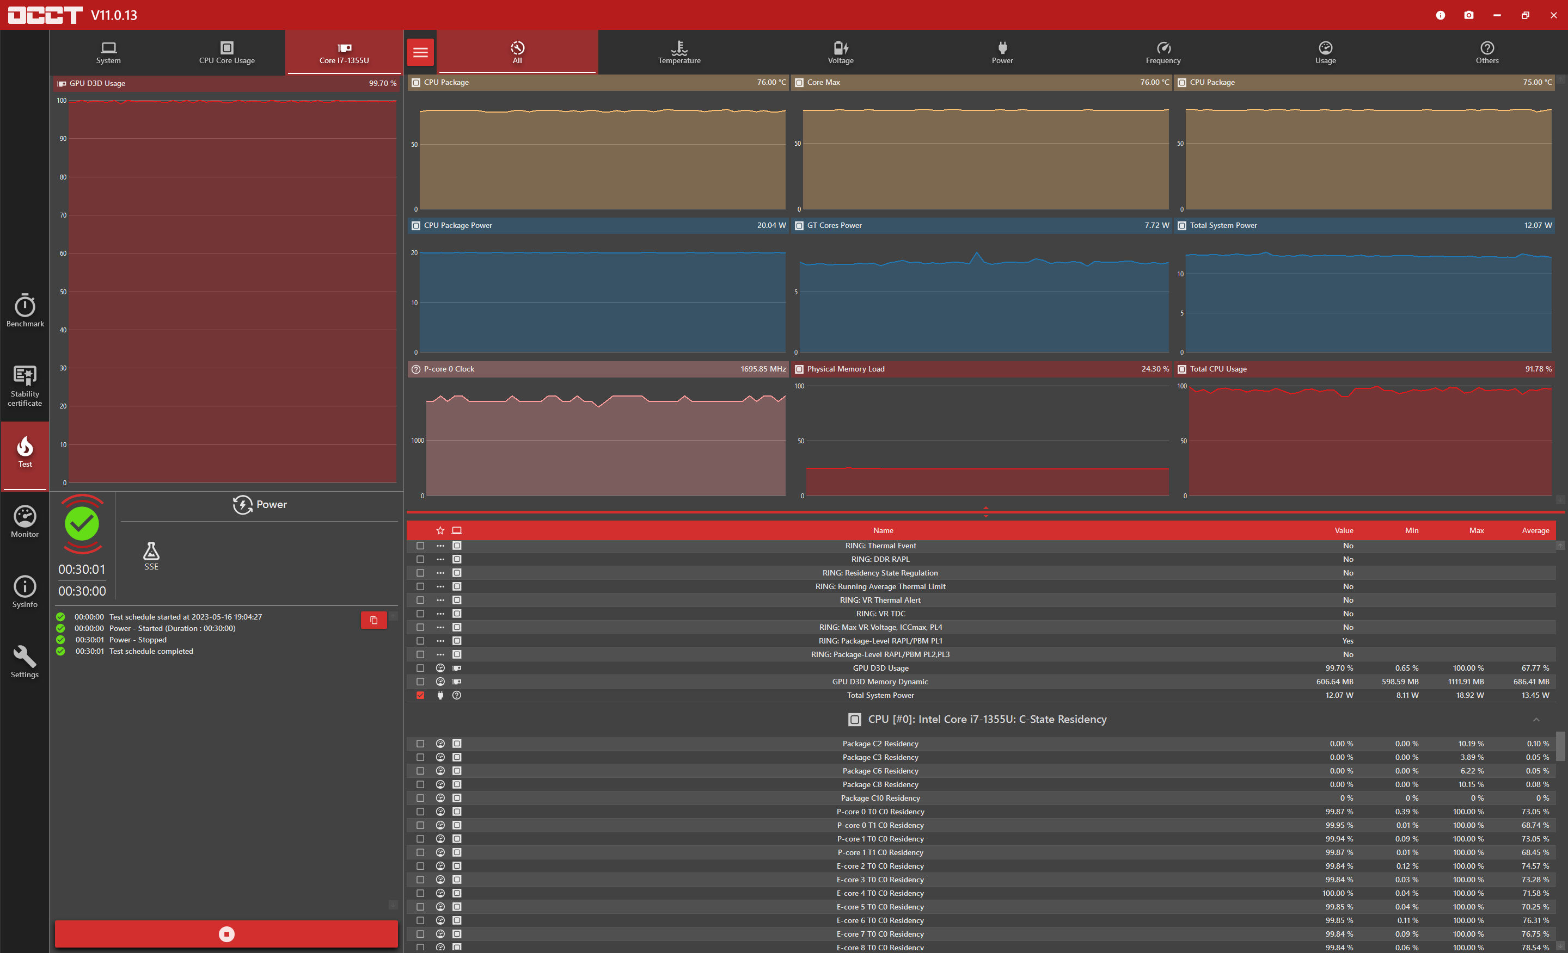Check the Package C10 Residency checkbox

tap(421, 799)
